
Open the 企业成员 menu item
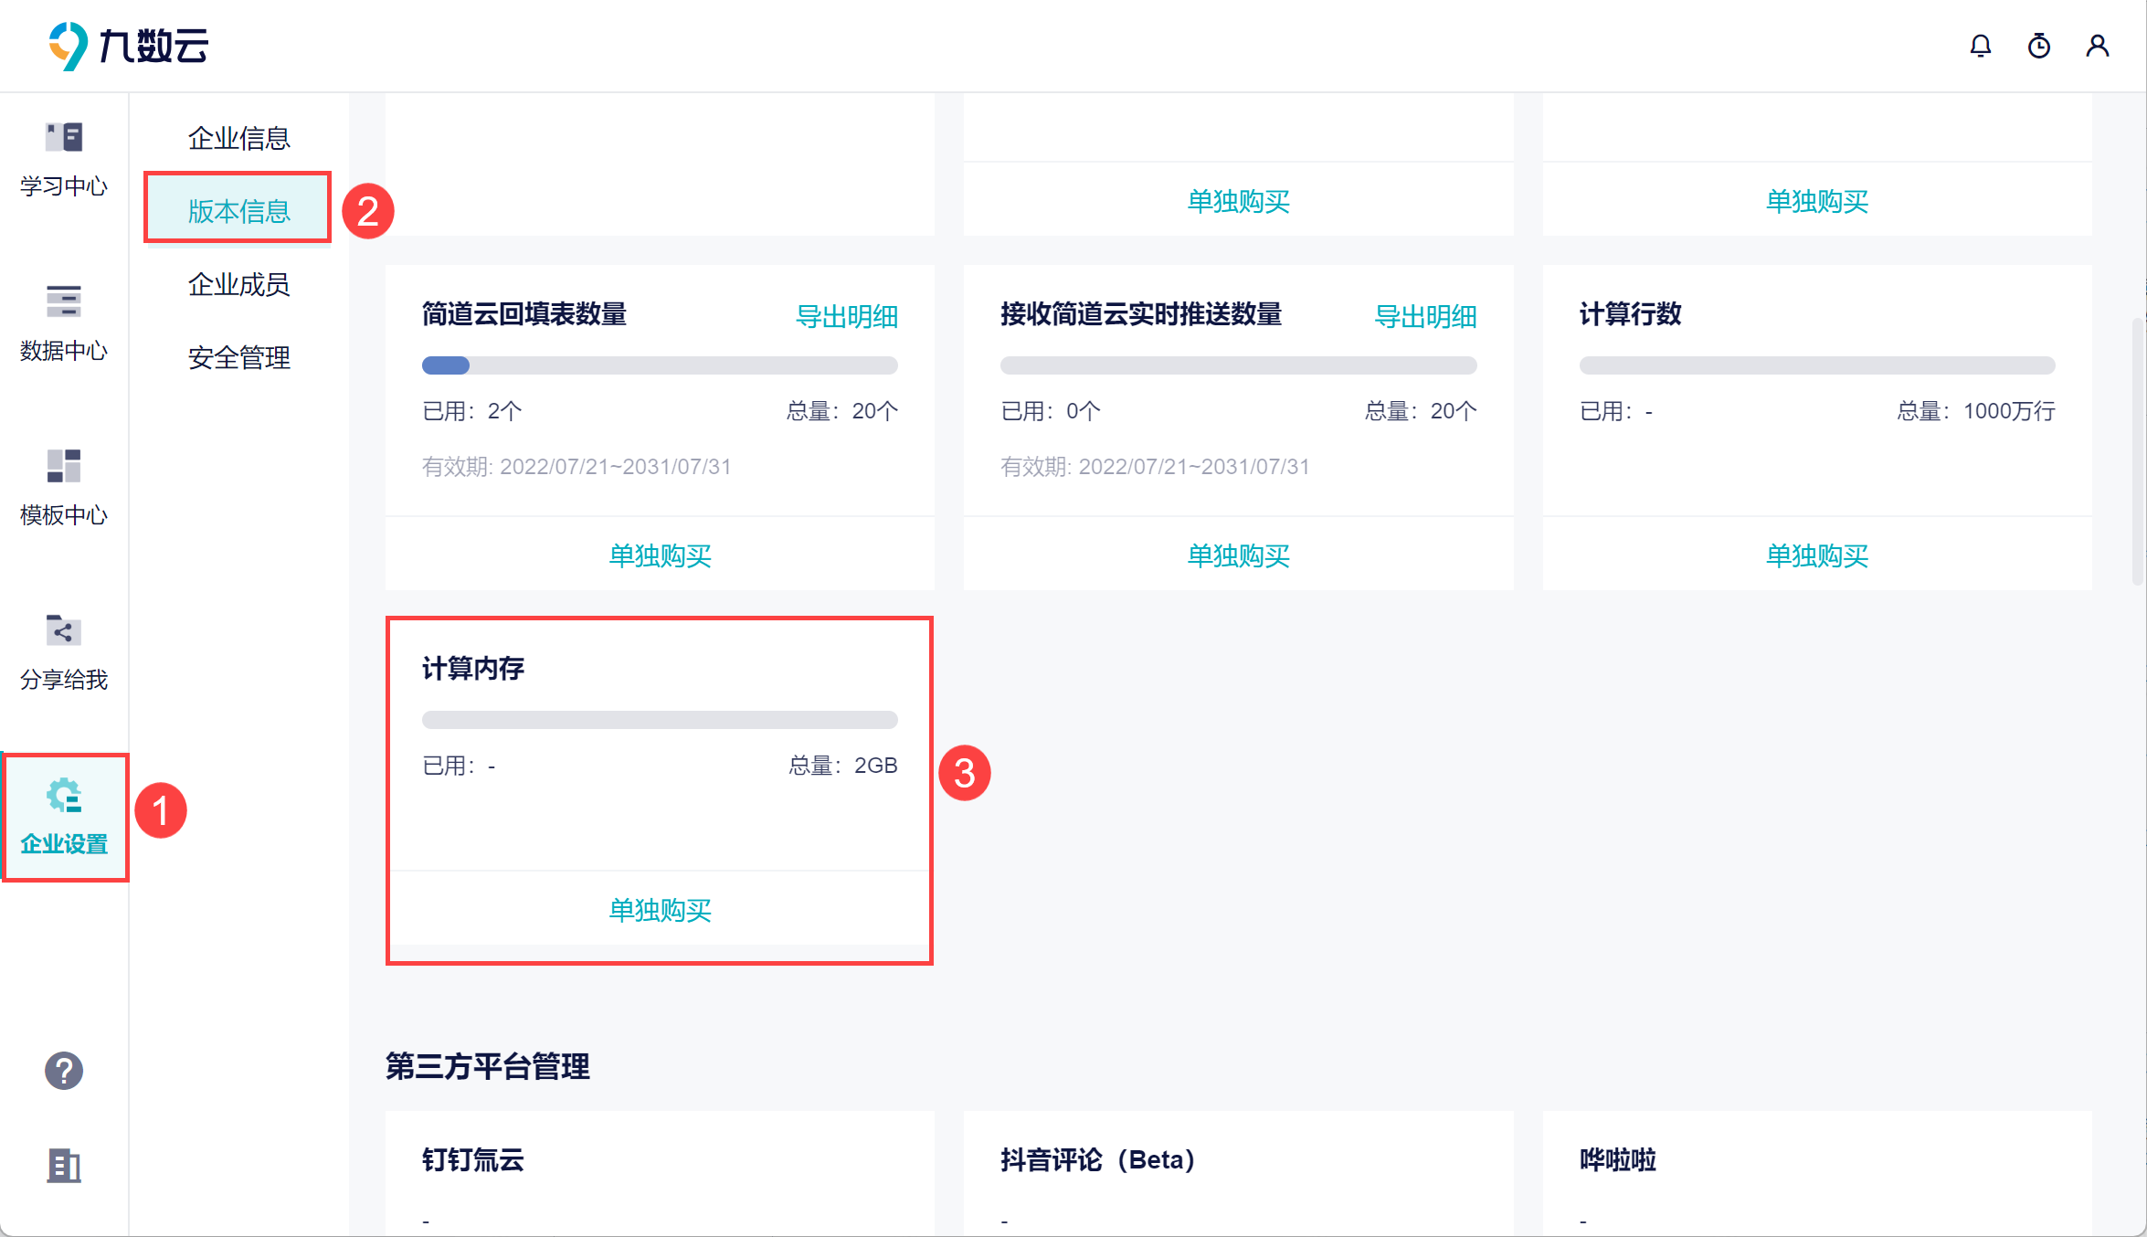(x=238, y=284)
